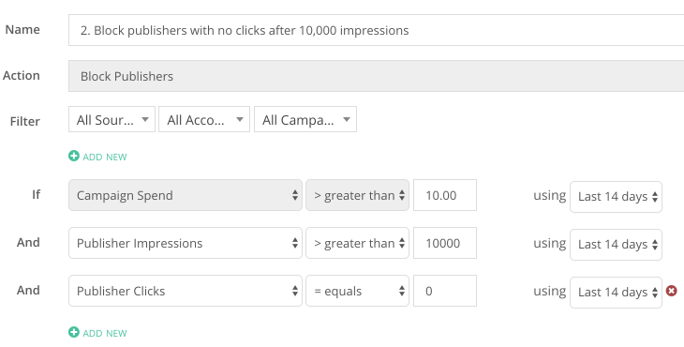
Task: Click the 0 clicks value field
Action: point(445,291)
